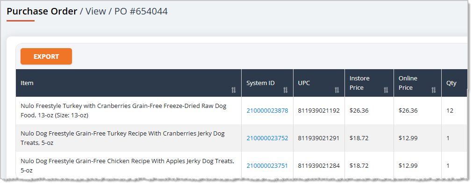Sort by Instore Price arrows icon
473x186 pixels.
point(386,90)
